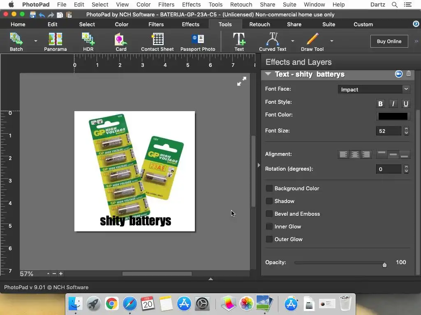This screenshot has height=315, width=421.
Task: Click the Rotation degrees input field
Action: pyautogui.click(x=389, y=169)
